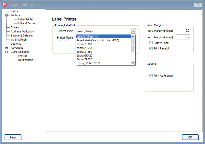Expand the Advanced tree node
The width and height of the screenshot is (205, 144).
pyautogui.click(x=6, y=48)
